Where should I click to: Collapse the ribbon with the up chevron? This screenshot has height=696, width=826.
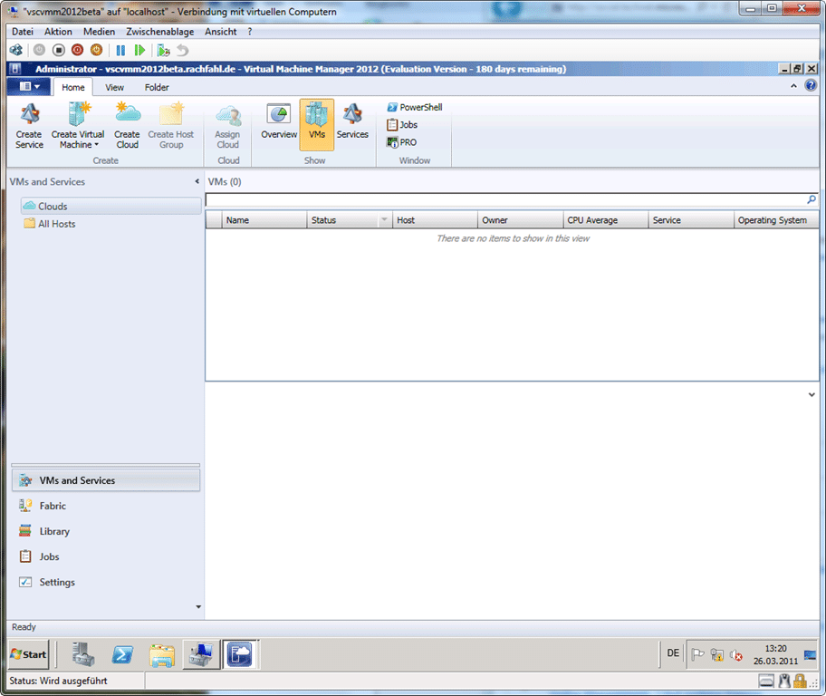pyautogui.click(x=793, y=86)
